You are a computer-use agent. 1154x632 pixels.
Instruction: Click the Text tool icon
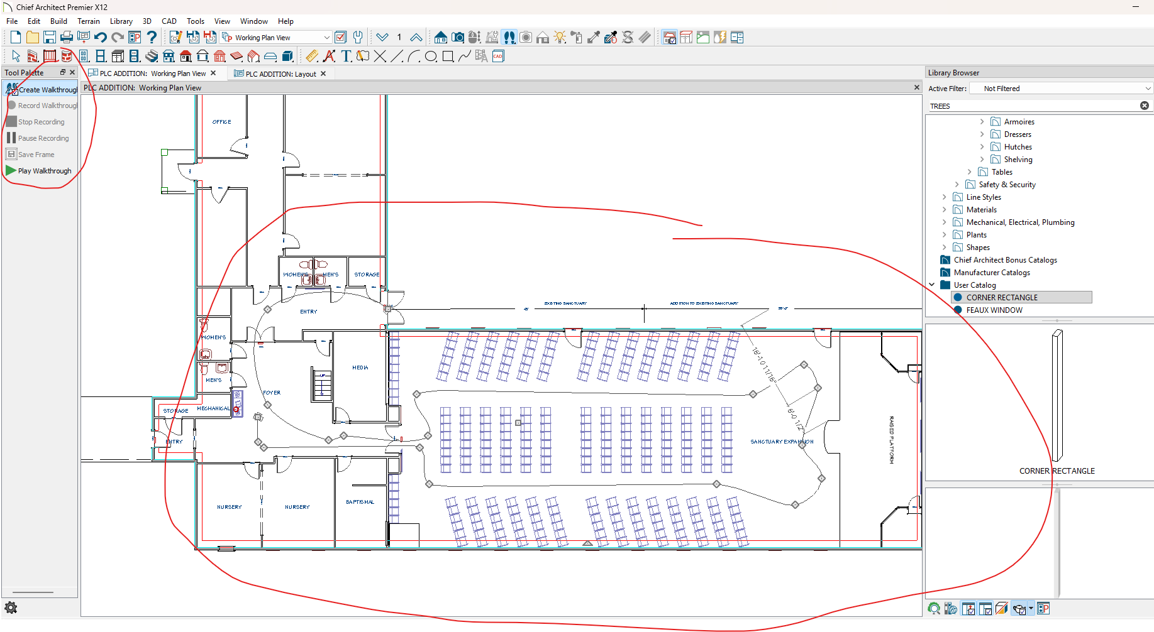point(347,57)
